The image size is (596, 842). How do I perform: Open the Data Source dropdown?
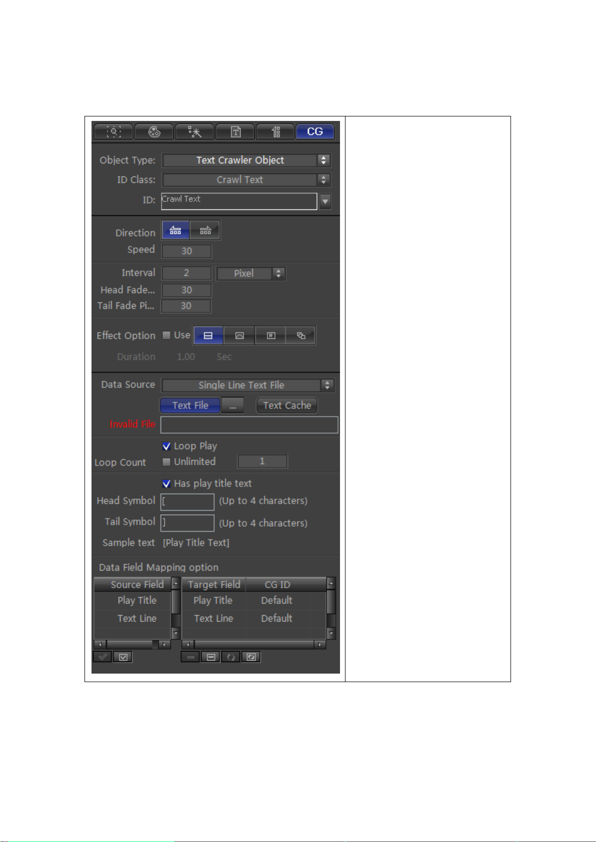pyautogui.click(x=248, y=385)
